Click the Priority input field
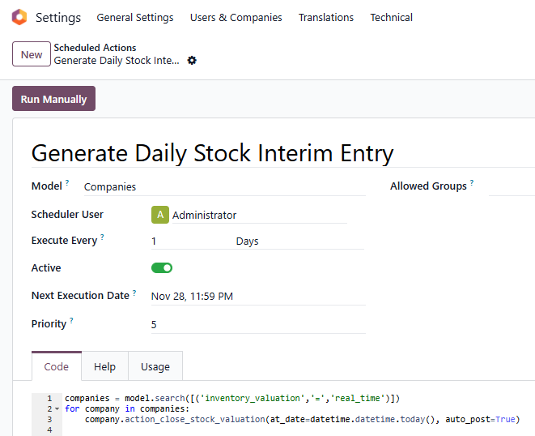535x436 pixels. coord(257,324)
